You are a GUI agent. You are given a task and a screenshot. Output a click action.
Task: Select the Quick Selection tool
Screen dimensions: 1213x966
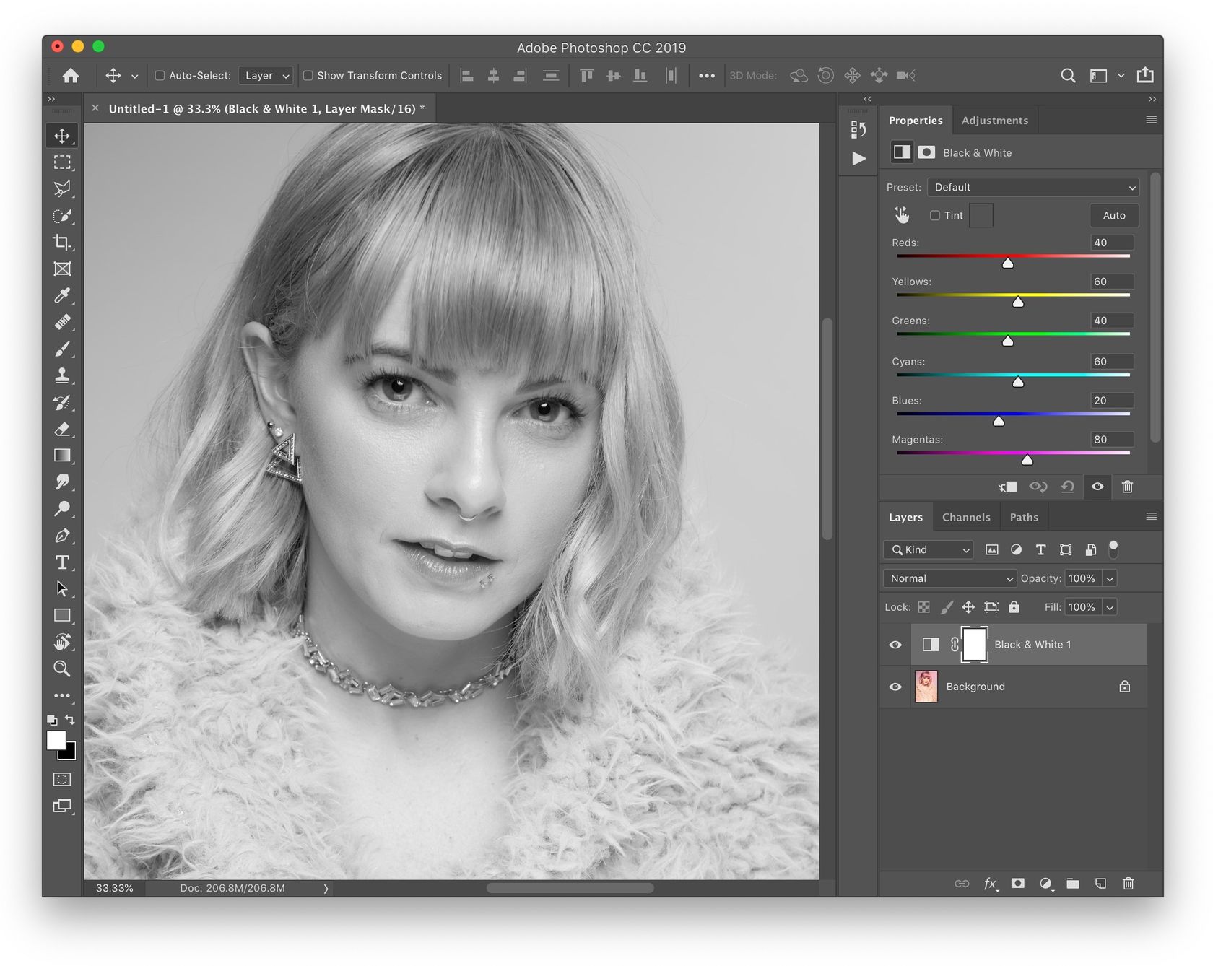click(62, 216)
